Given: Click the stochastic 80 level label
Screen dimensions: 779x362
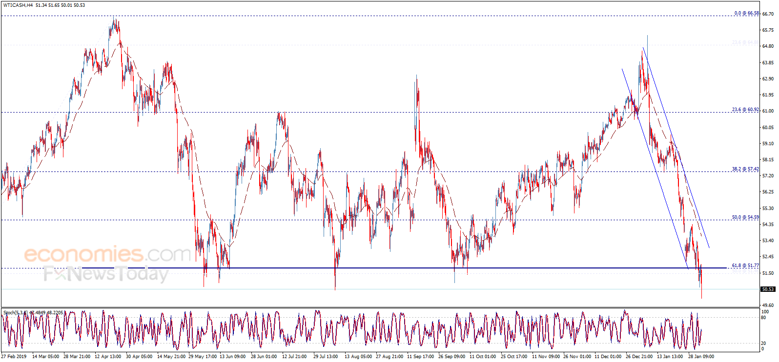Looking at the screenshot, I should click(764, 317).
